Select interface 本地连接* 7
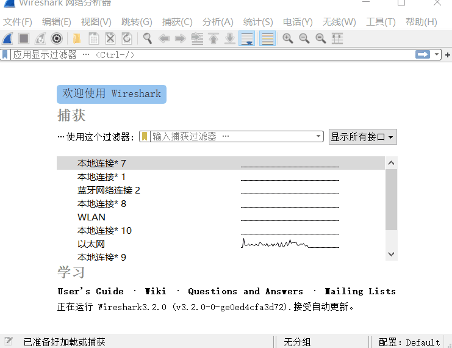The width and height of the screenshot is (452, 348). pos(221,163)
